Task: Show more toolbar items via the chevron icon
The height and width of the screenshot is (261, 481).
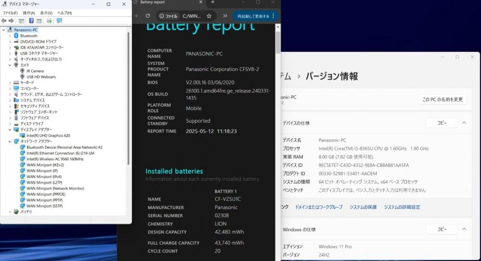Action: pos(225,16)
